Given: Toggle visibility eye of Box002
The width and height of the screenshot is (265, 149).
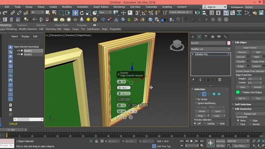Looking at the screenshot, I should (x=19, y=54).
